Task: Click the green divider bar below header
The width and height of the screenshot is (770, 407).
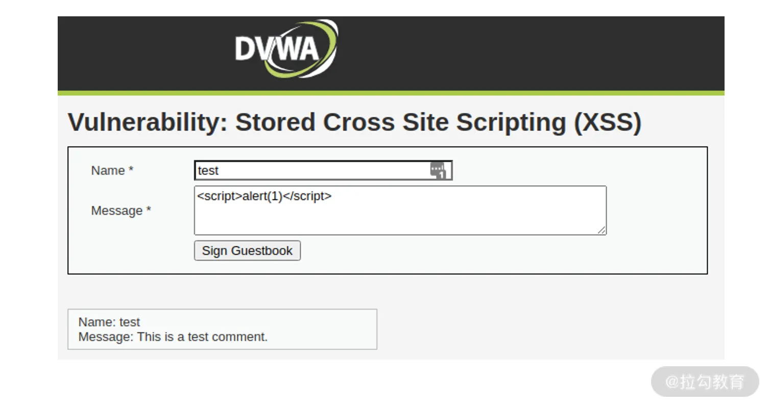Action: (391, 93)
